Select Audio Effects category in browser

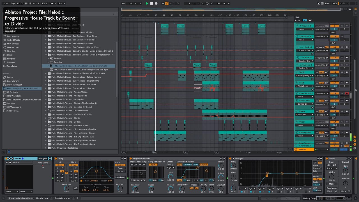point(13,40)
